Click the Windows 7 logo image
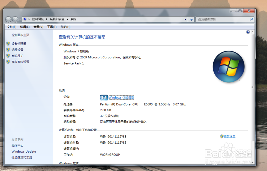 pos(229,67)
